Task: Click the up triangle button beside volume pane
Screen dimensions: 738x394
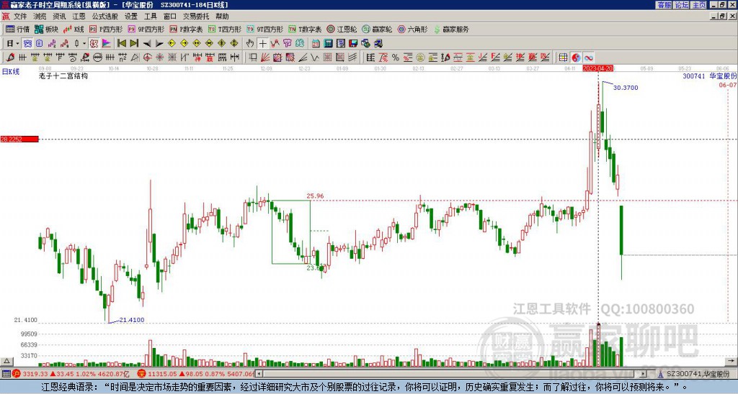Action: tap(6, 361)
